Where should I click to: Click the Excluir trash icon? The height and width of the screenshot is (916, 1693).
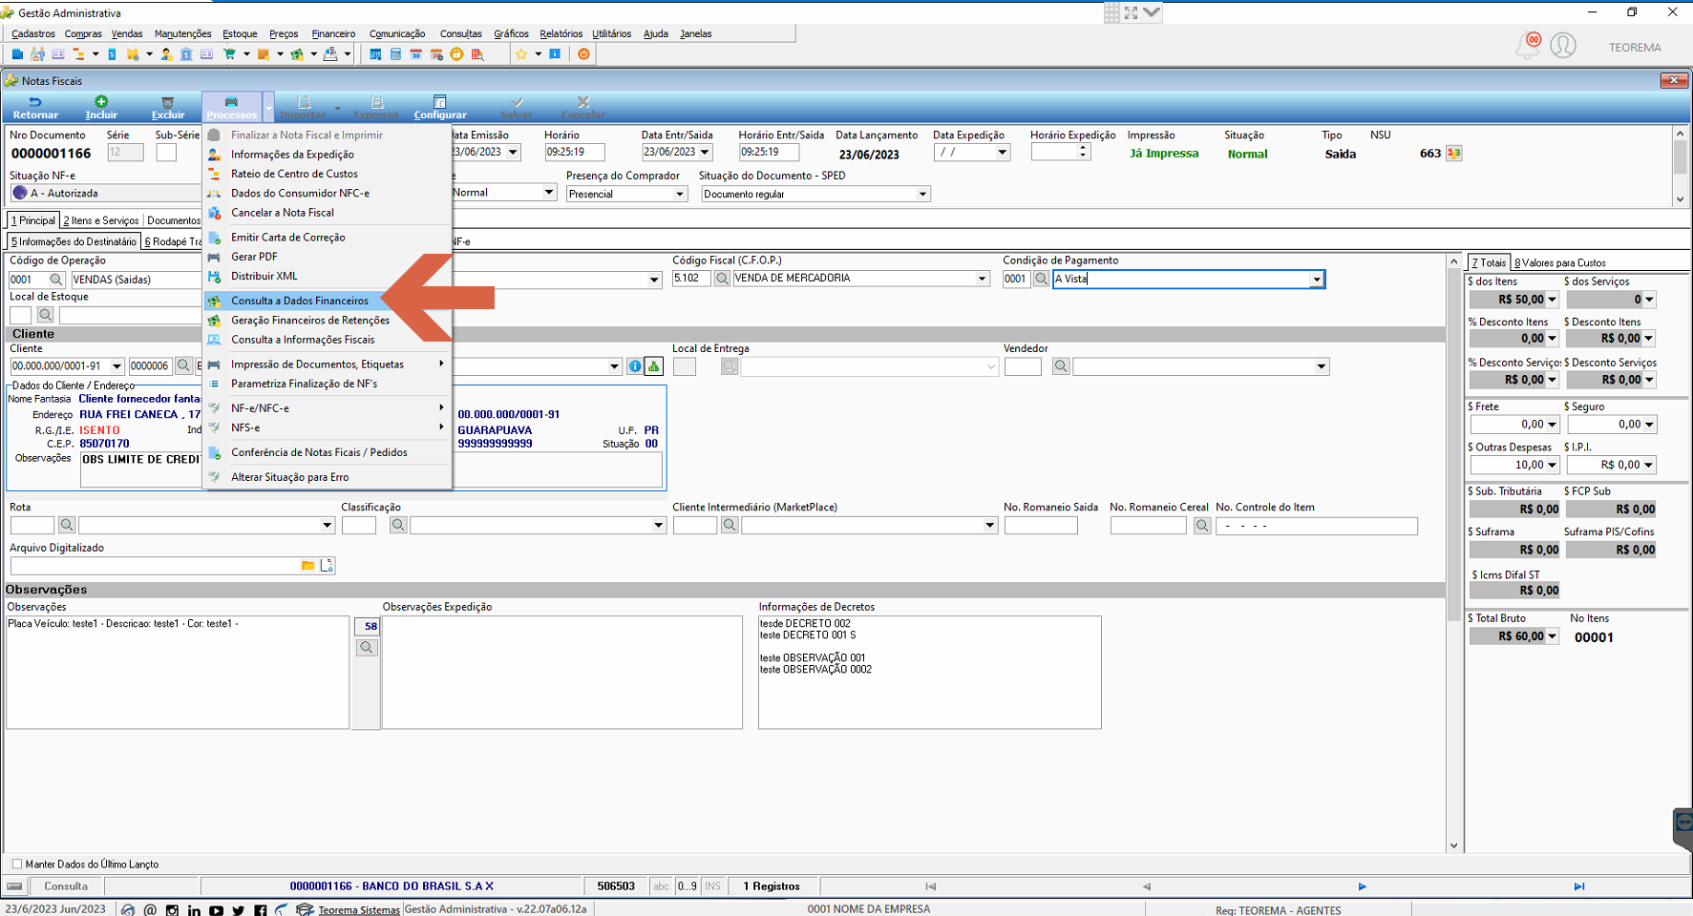pos(168,101)
